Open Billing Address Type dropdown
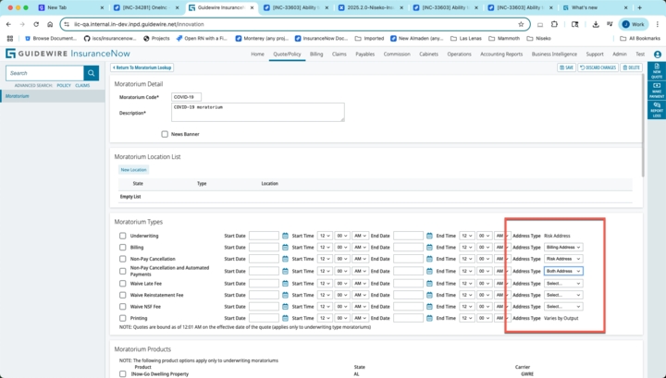This screenshot has height=378, width=666. [x=563, y=248]
